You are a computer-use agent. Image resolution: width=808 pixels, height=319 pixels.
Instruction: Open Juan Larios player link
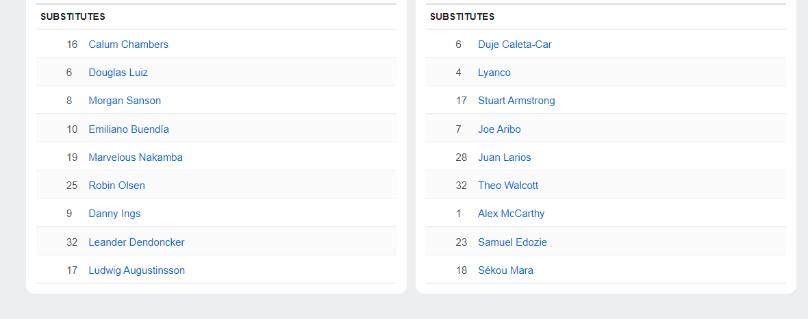504,157
